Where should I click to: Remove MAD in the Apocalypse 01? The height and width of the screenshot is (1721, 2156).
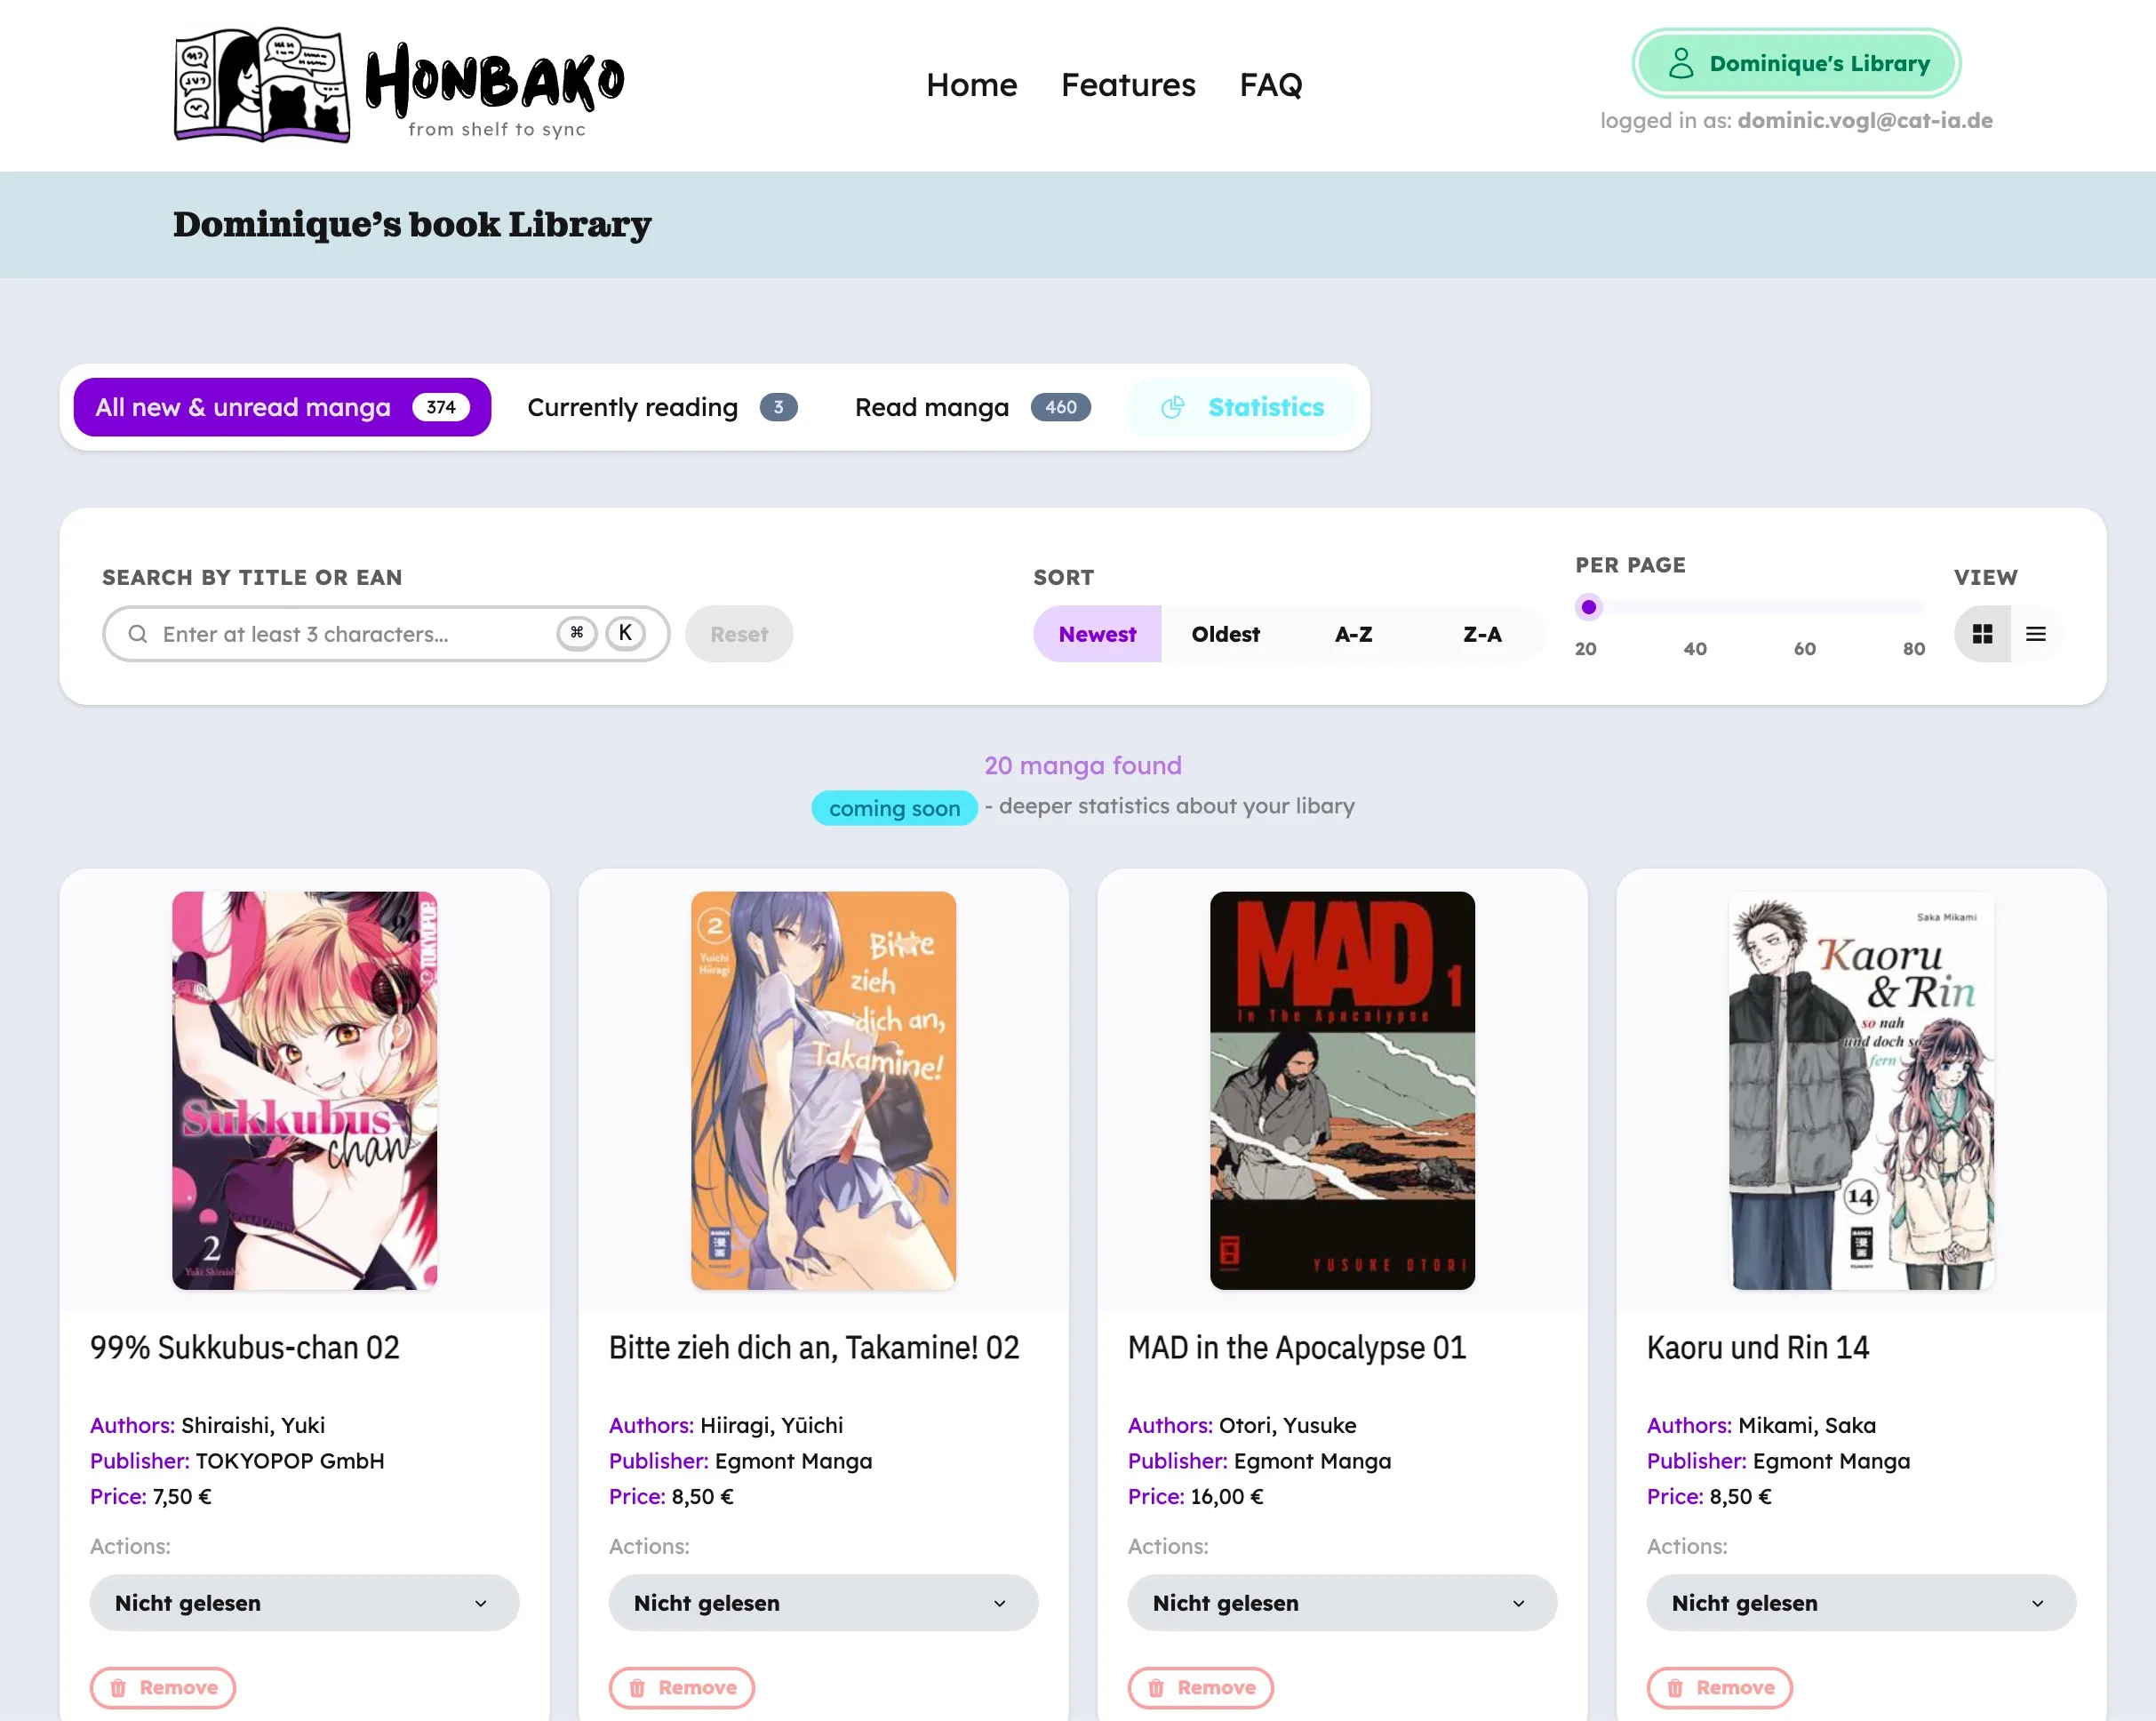click(x=1201, y=1688)
